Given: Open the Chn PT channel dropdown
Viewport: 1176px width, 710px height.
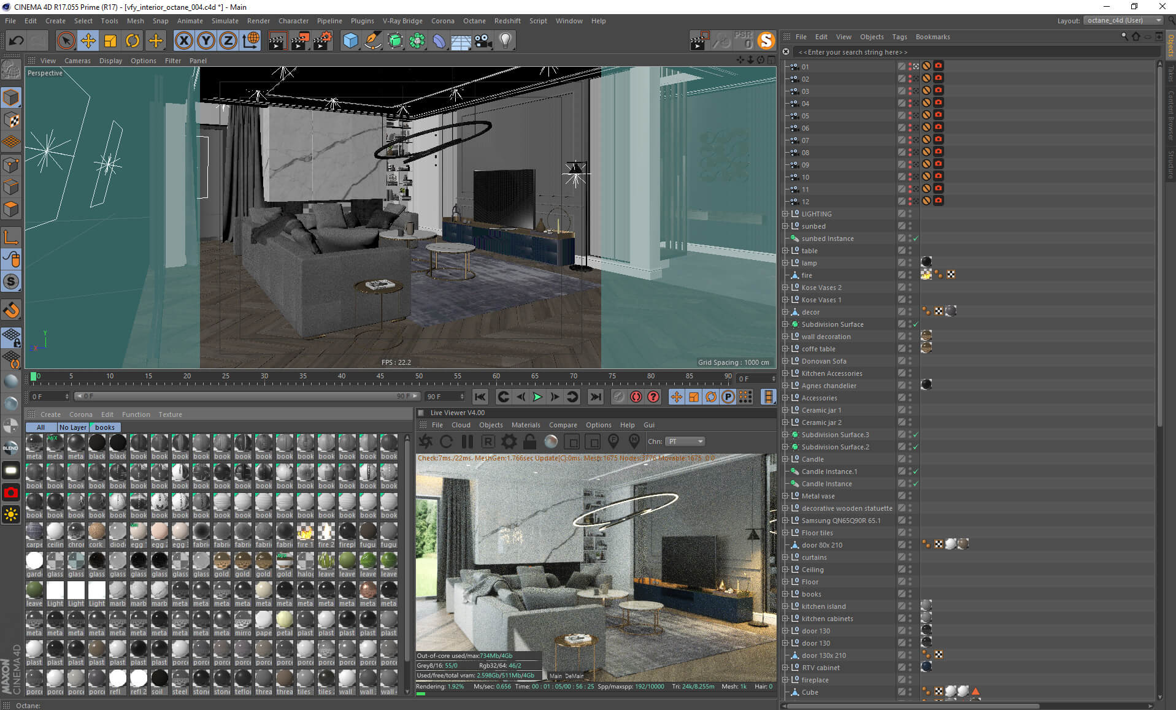Looking at the screenshot, I should 685,441.
